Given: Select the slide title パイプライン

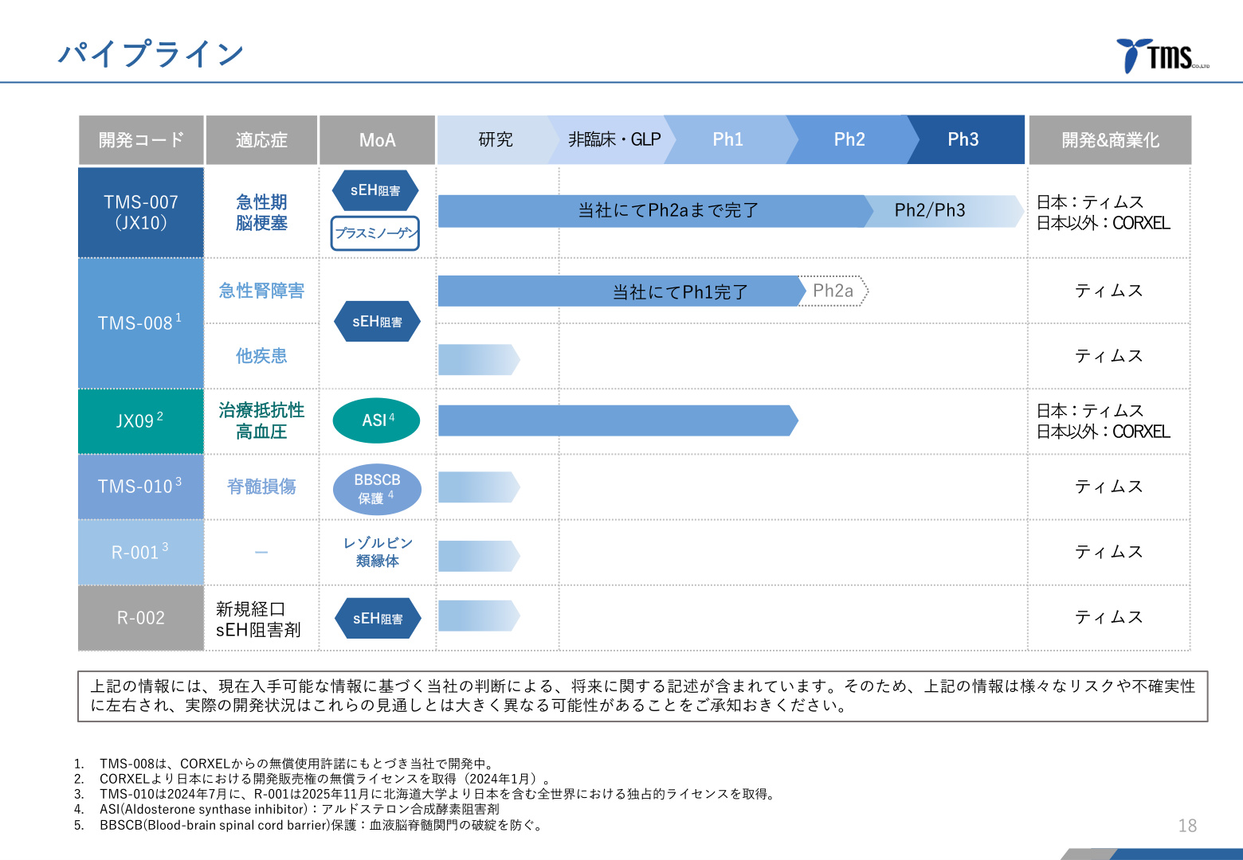Looking at the screenshot, I should pos(151,54).
